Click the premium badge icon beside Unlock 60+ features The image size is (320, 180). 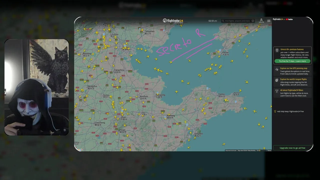coord(277,50)
